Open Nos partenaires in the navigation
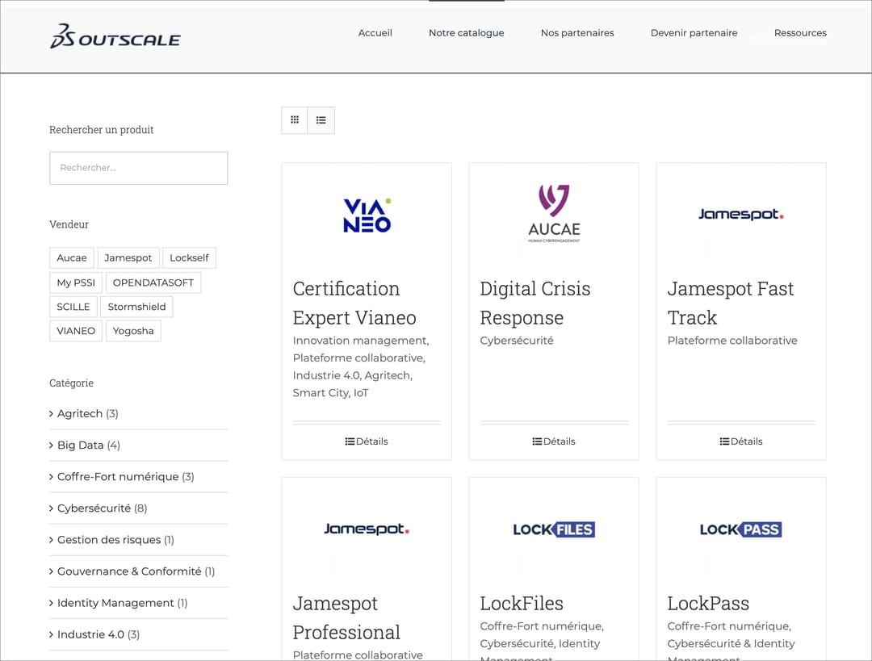872x661 pixels. coord(577,33)
